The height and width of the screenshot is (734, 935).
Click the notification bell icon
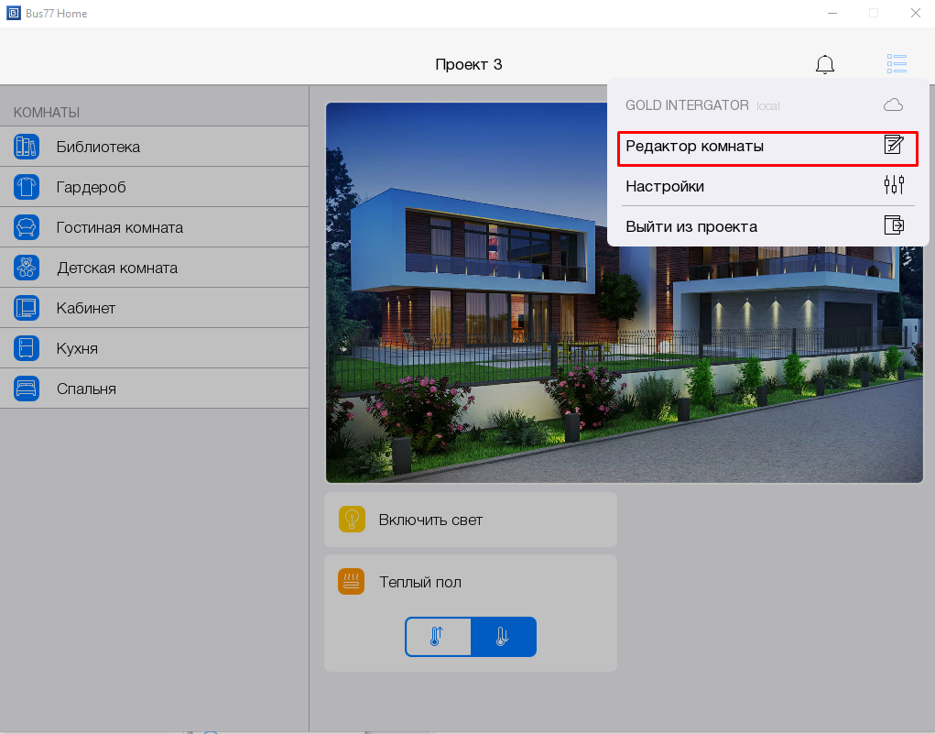825,64
